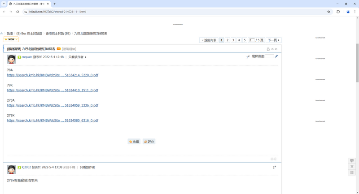Click the 評分 rate button

pyautogui.click(x=149, y=142)
